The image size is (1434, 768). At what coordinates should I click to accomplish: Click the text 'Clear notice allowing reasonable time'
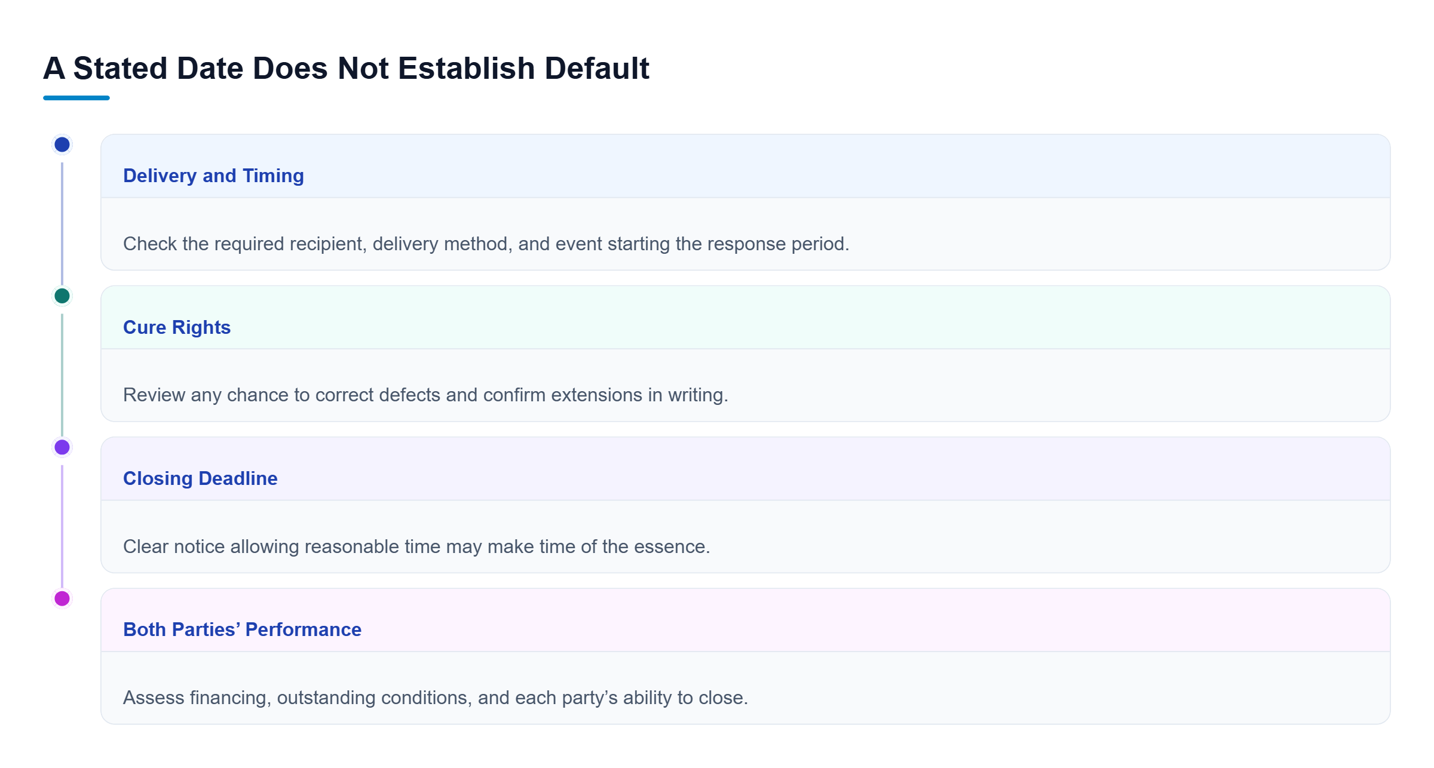282,546
